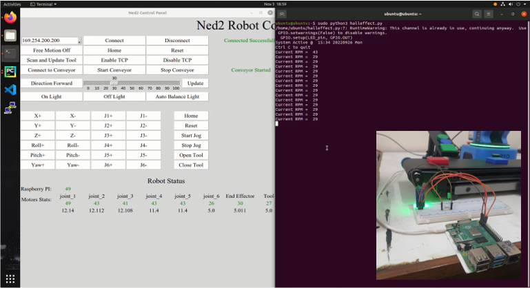This screenshot has width=530, height=288.
Task: Switch on the light with On Light
Action: (x=52, y=96)
